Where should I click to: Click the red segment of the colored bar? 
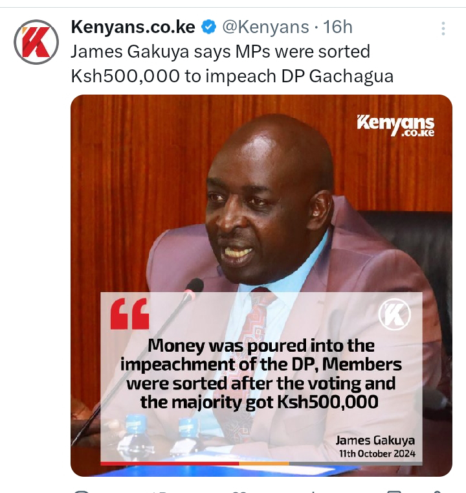170,464
